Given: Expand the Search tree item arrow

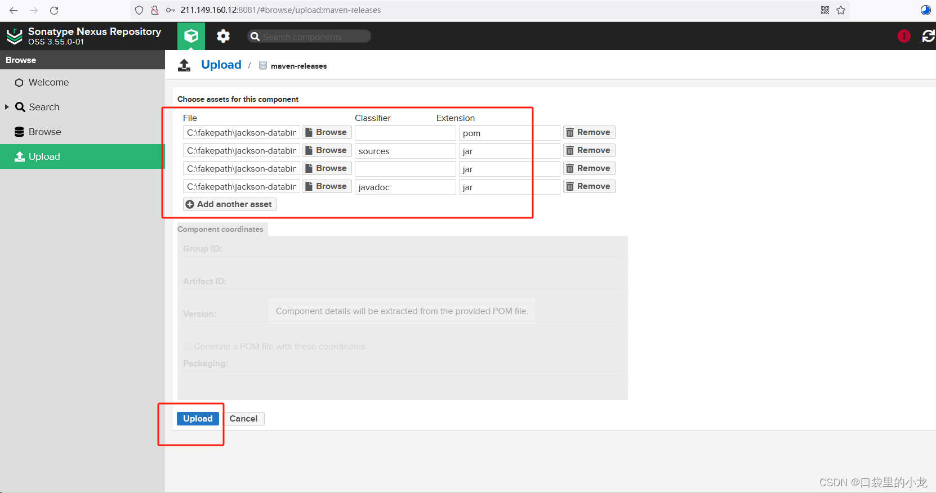Looking at the screenshot, I should [7, 107].
